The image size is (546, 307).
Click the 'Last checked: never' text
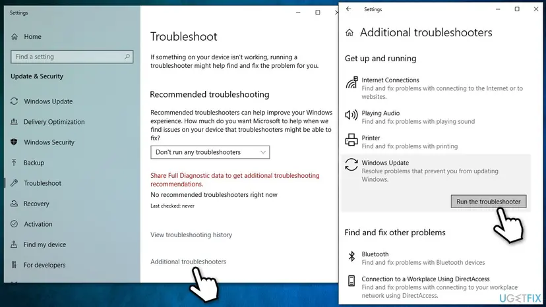point(172,206)
